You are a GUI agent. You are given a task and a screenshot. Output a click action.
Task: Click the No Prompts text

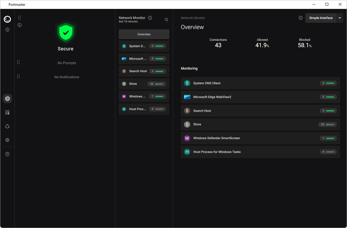pos(67,63)
